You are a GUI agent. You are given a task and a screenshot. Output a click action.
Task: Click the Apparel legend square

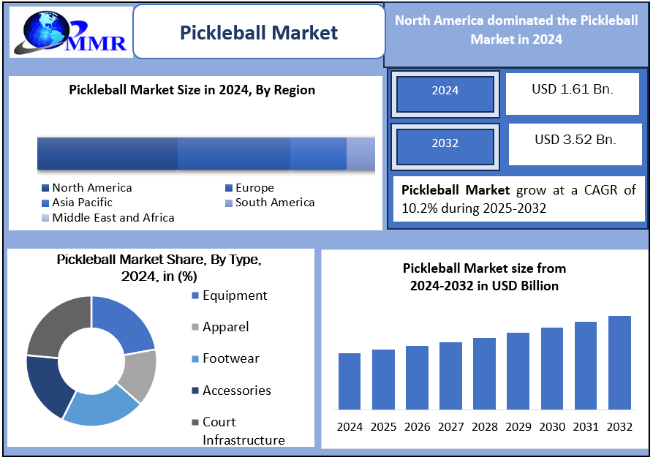(x=195, y=328)
